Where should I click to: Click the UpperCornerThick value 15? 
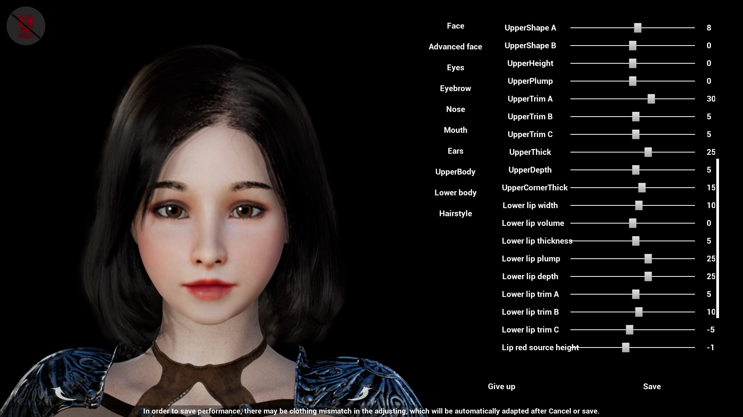[x=711, y=188]
